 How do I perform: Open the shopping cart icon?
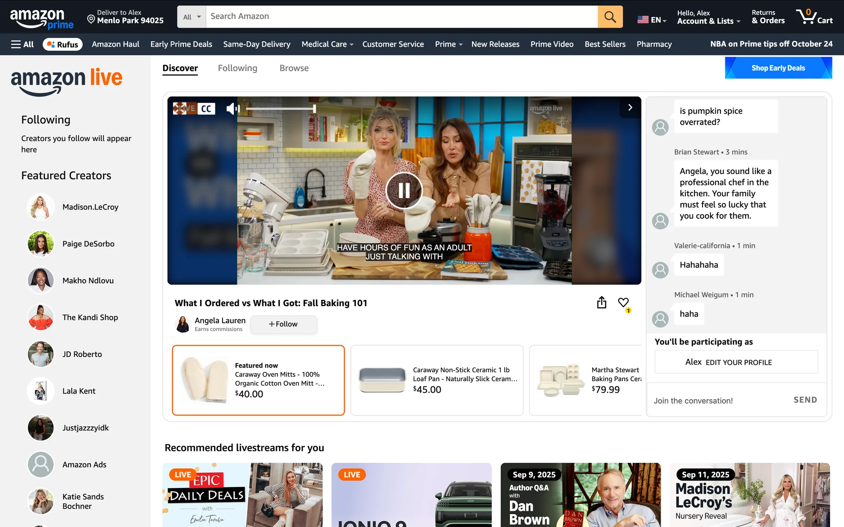point(814,17)
